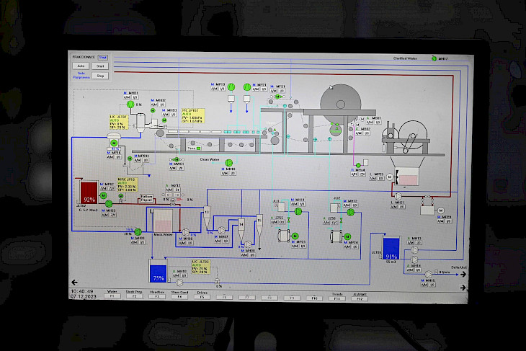The width and height of the screenshot is (526, 351).
Task: Toggle the I/0 switch for MH18
Action: pyautogui.click(x=233, y=174)
